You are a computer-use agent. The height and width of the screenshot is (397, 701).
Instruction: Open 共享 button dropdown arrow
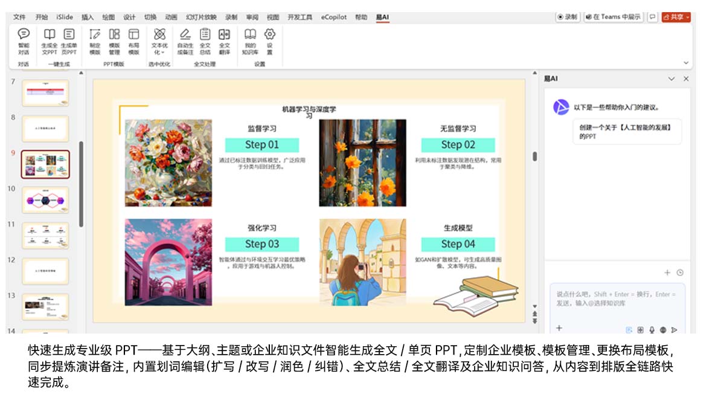(688, 18)
